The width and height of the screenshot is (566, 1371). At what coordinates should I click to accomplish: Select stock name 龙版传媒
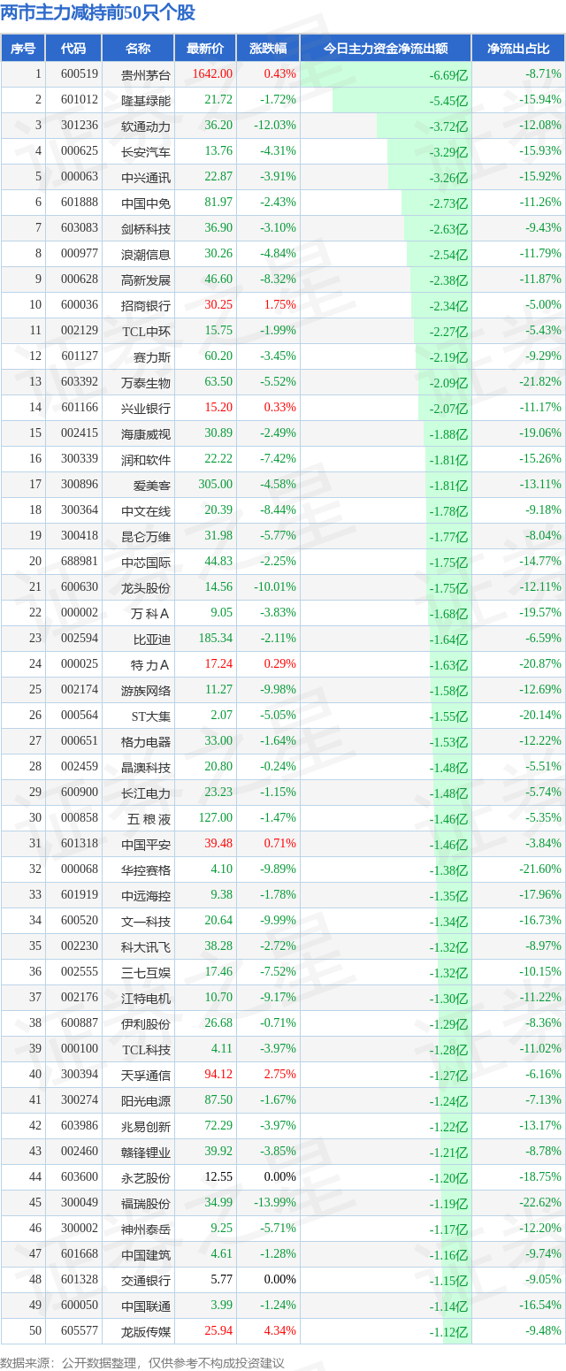(x=146, y=1331)
